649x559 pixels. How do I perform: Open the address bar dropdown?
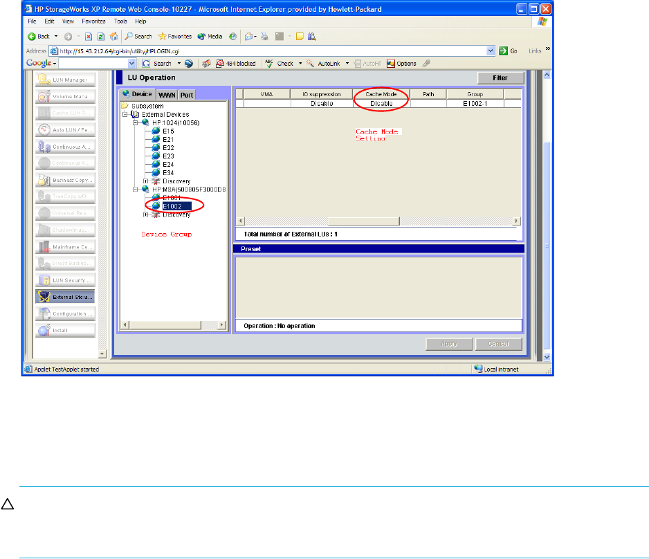click(x=491, y=51)
